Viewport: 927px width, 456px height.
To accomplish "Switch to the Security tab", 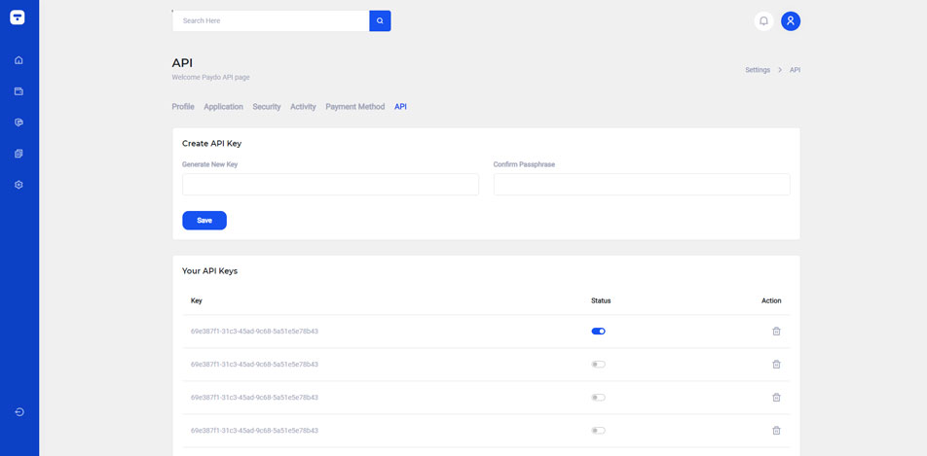I will 266,107.
